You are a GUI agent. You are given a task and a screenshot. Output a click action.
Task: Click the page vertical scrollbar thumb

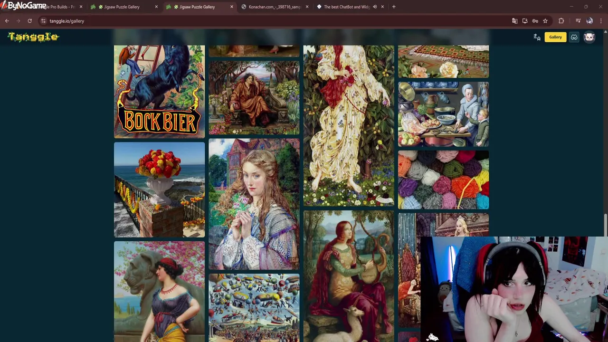pos(605,225)
